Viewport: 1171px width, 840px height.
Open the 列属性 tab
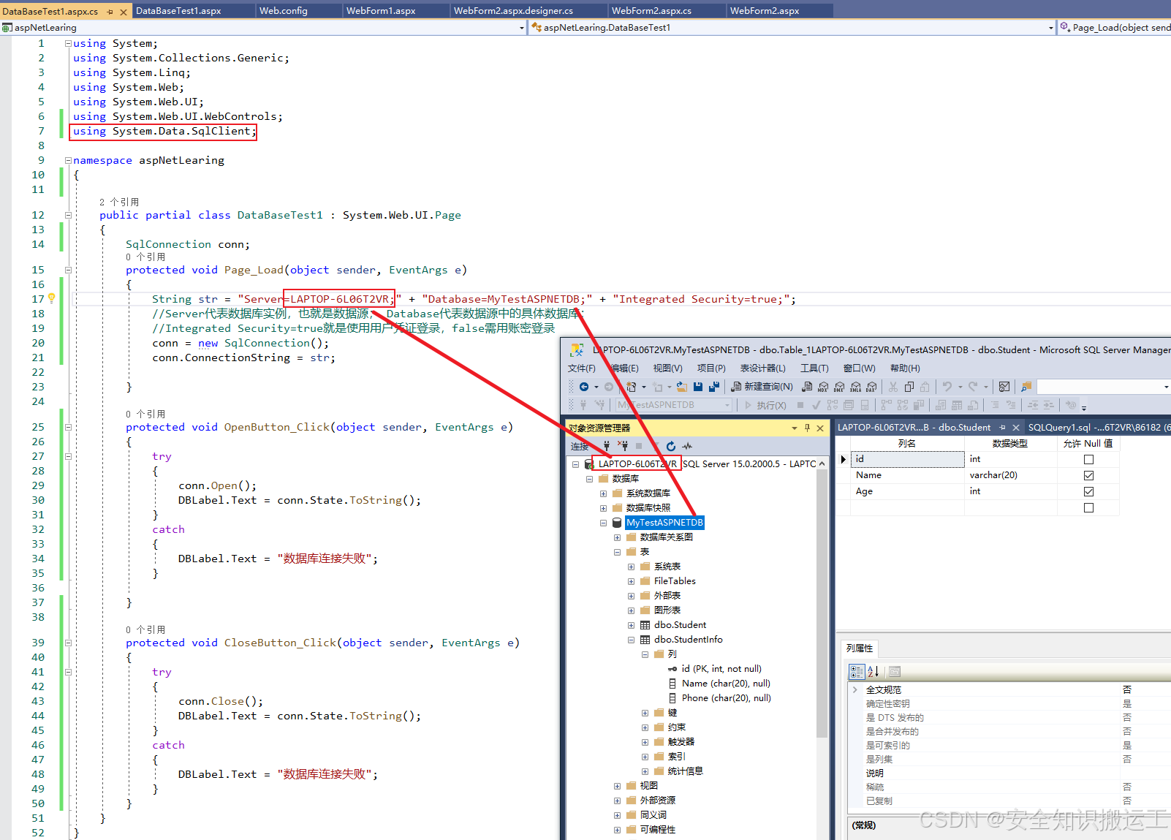pyautogui.click(x=860, y=648)
